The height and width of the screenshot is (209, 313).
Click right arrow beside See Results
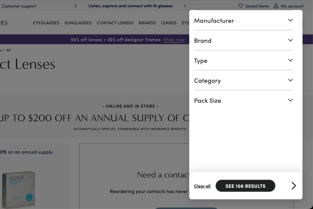pos(293,186)
